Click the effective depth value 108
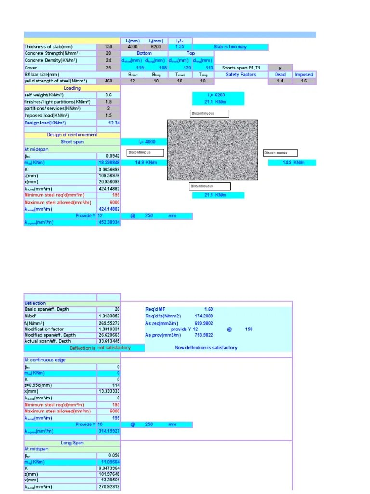The width and height of the screenshot is (370, 494). point(156,68)
